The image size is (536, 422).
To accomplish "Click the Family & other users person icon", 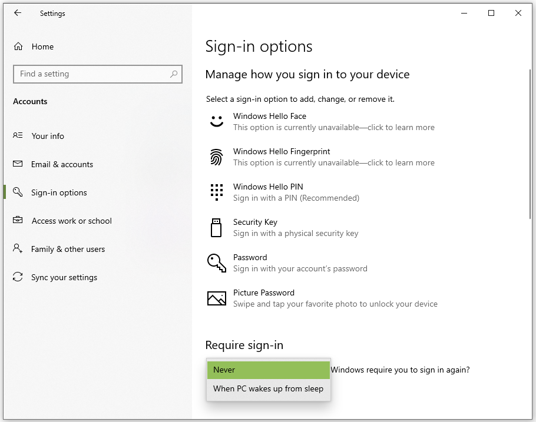I will 18,248.
